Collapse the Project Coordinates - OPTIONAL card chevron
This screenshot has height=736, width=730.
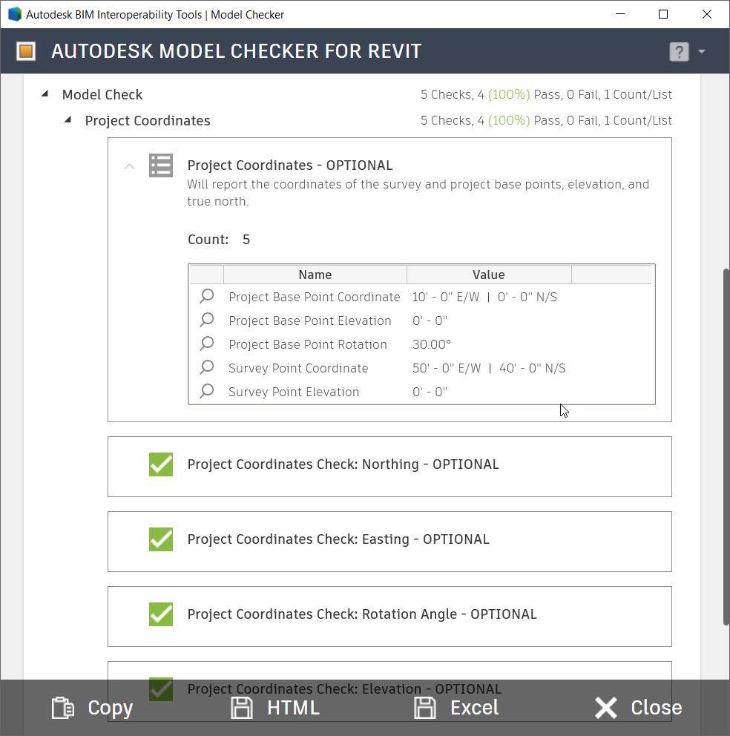tap(129, 165)
